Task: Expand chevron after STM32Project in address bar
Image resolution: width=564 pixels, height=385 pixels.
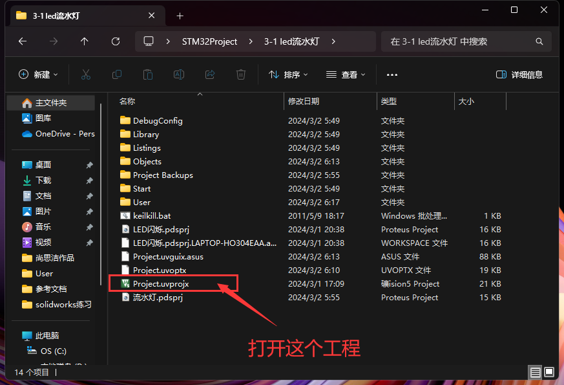Action: point(251,41)
